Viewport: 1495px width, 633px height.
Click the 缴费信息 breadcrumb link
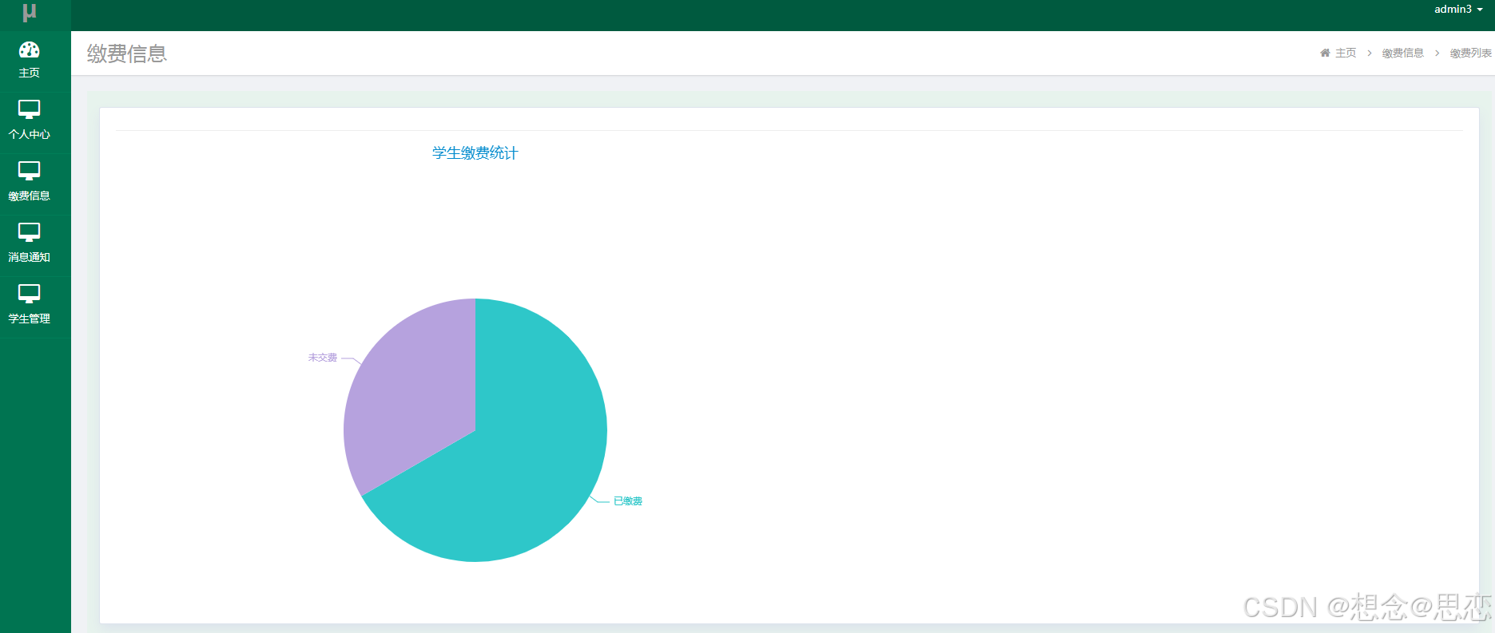click(x=1403, y=53)
